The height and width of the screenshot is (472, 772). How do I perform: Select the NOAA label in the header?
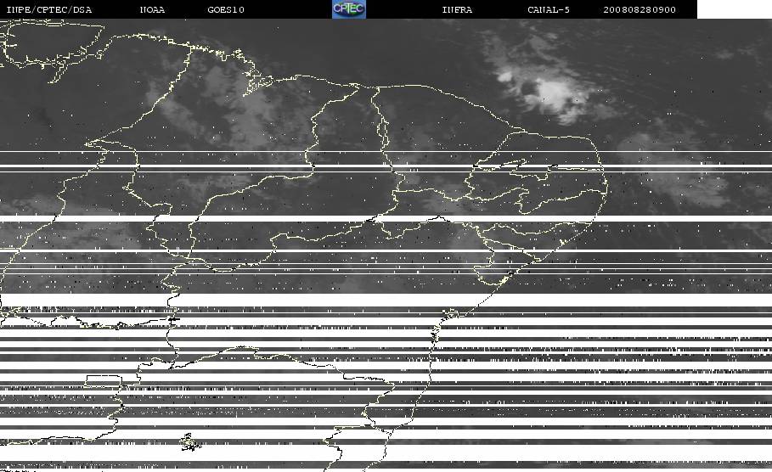[152, 9]
